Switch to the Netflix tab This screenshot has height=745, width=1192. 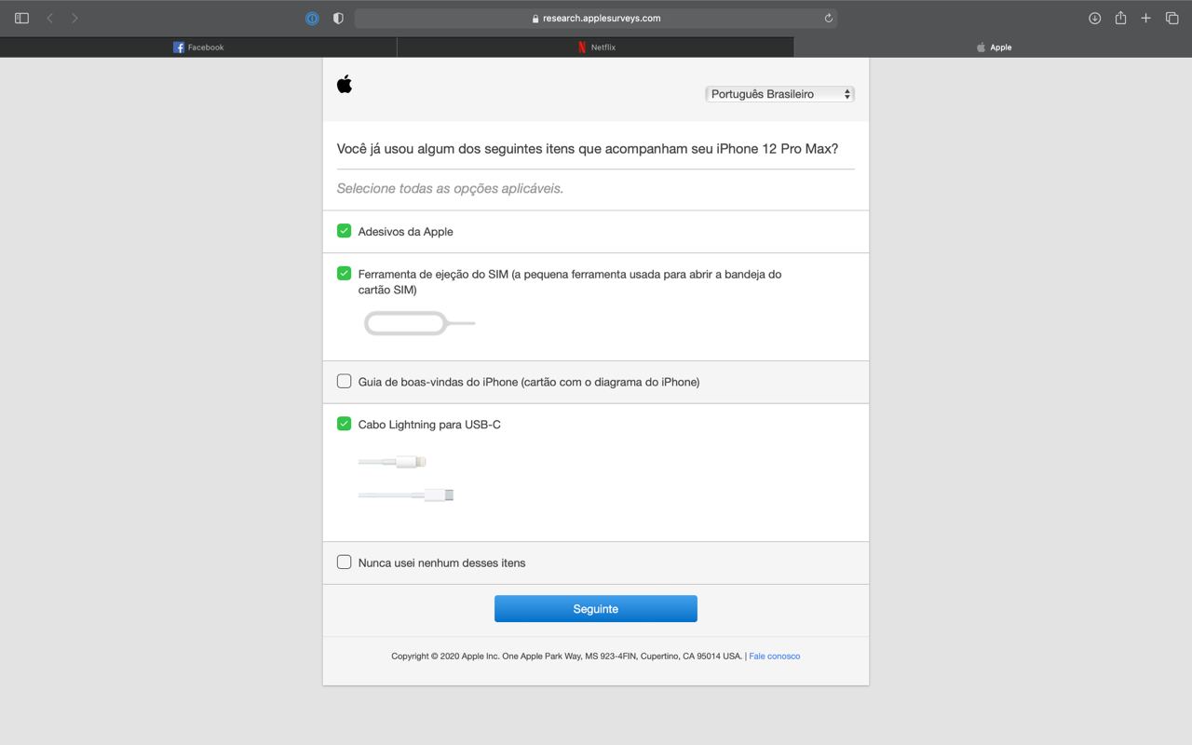click(x=595, y=47)
